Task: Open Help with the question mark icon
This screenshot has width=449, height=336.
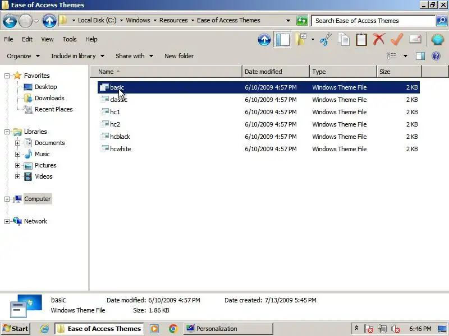Action: point(436,56)
